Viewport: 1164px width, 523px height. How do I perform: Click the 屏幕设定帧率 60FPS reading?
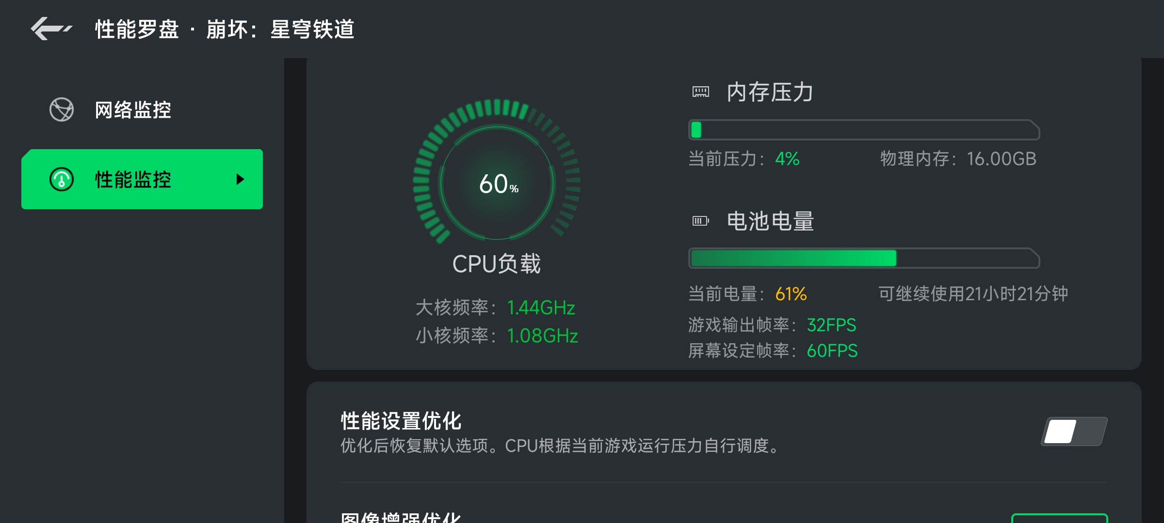832,351
